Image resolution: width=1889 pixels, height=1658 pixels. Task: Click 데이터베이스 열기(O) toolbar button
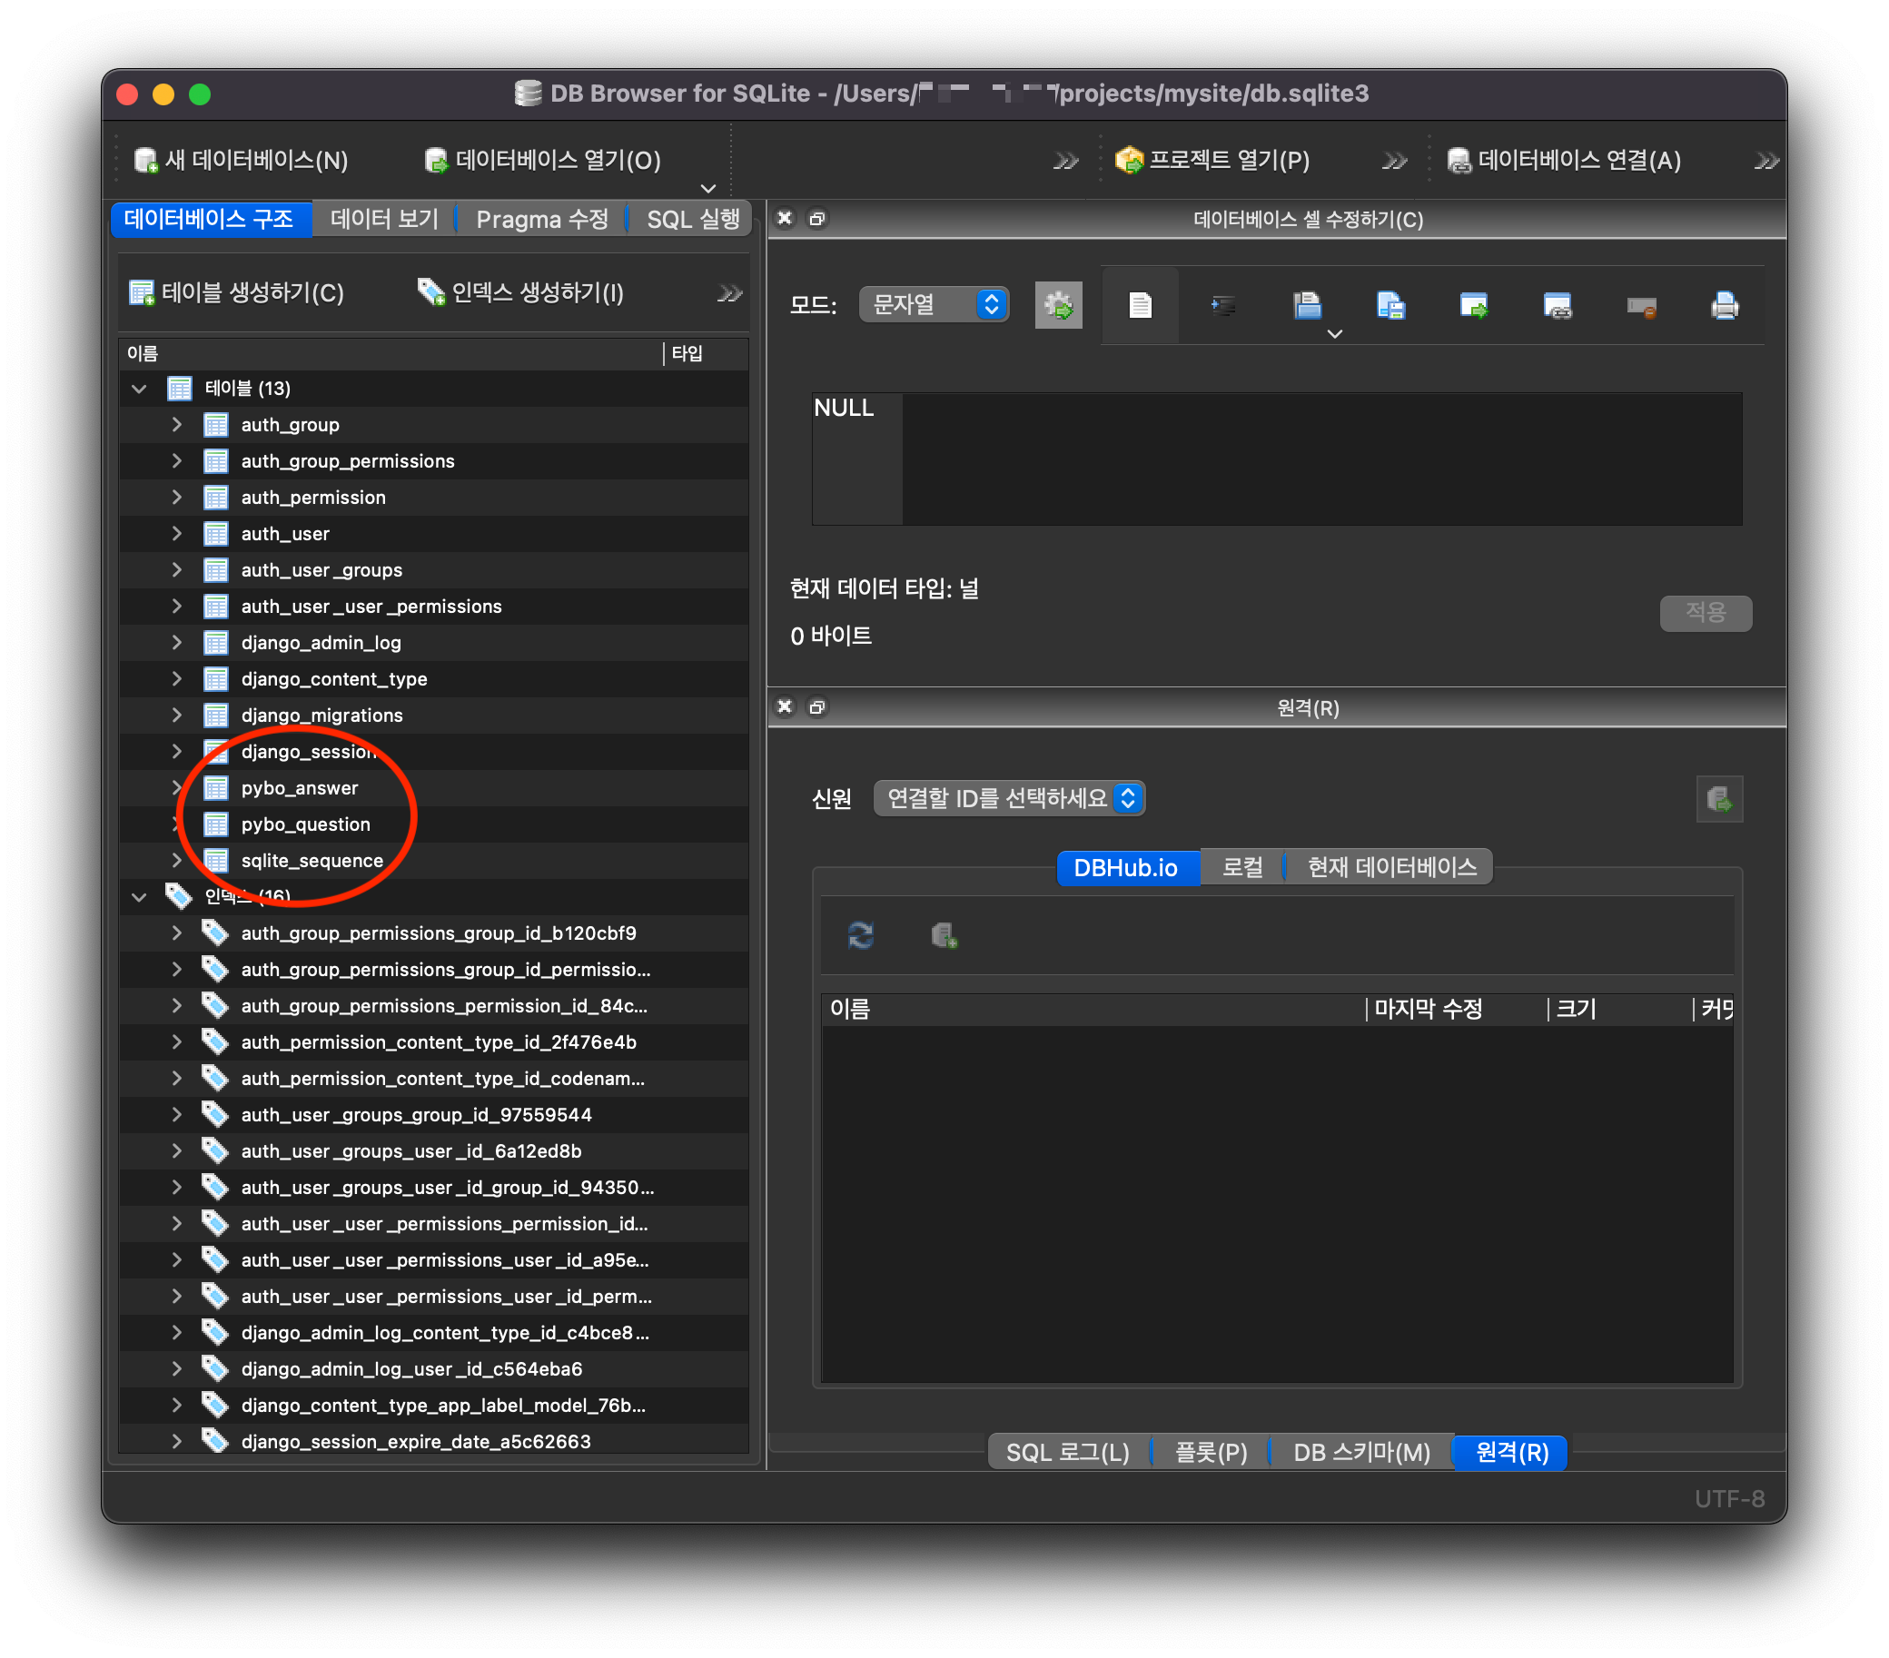tap(542, 160)
